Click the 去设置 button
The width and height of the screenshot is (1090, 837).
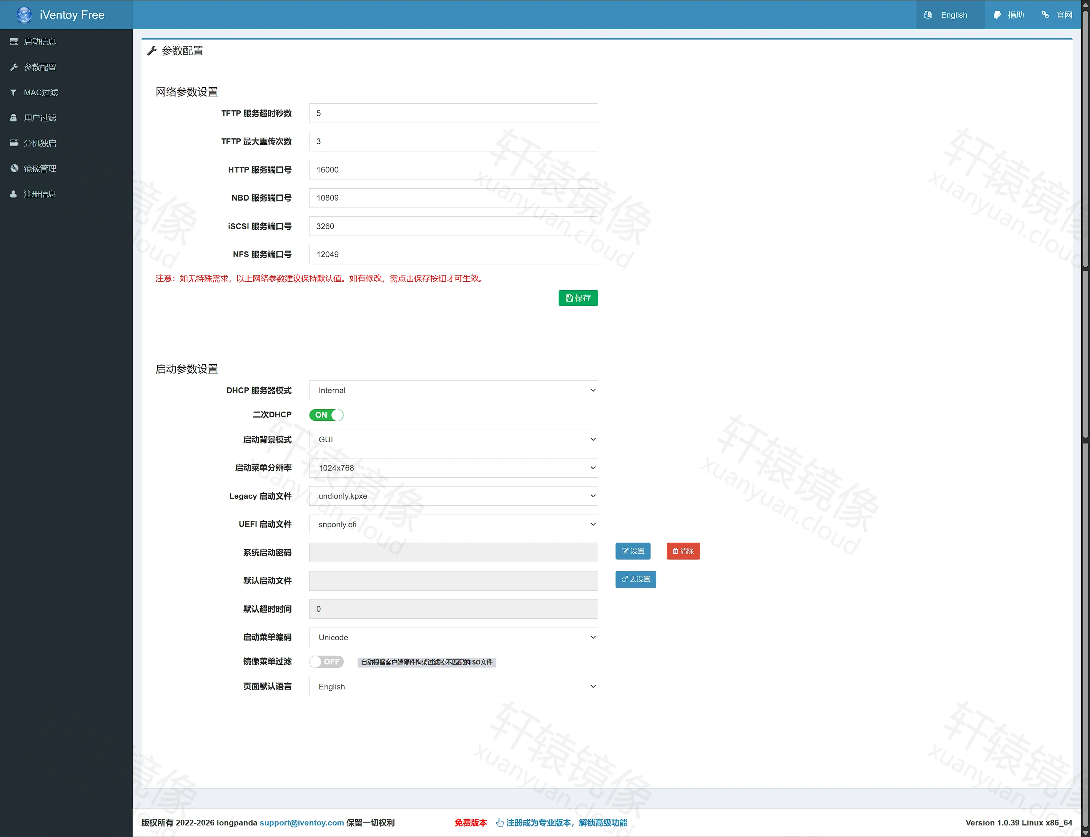pos(636,580)
